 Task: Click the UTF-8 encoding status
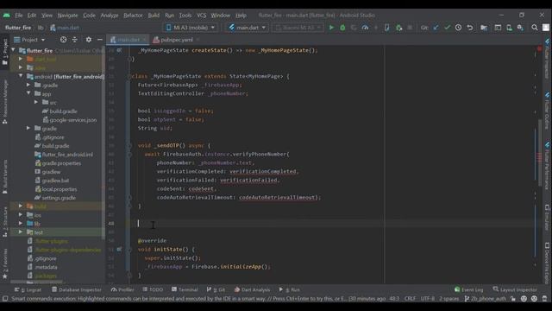pyautogui.click(x=428, y=299)
